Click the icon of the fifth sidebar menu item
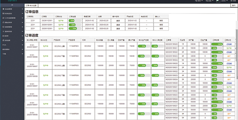This screenshot has width=238, height=120. click(x=3, y=27)
